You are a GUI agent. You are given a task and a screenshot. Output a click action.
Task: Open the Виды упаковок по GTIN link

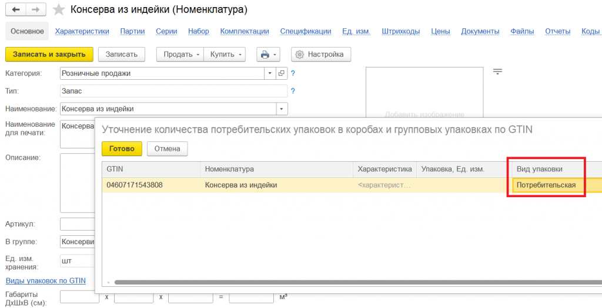click(x=46, y=281)
